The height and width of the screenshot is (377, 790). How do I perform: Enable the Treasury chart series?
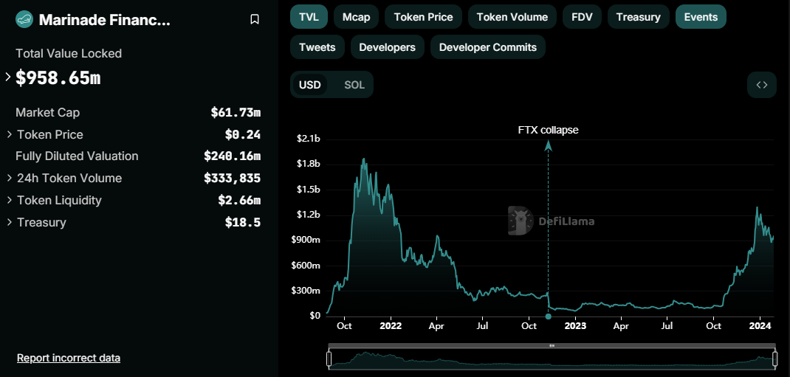pyautogui.click(x=639, y=17)
